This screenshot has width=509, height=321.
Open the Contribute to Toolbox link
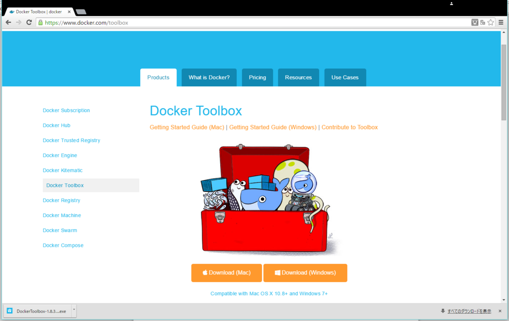tap(349, 127)
